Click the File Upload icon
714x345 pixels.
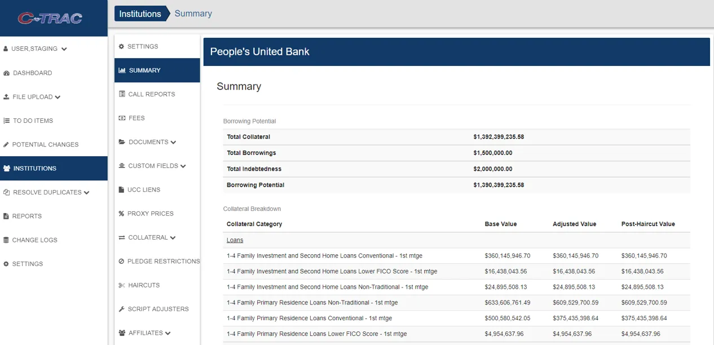(x=7, y=97)
